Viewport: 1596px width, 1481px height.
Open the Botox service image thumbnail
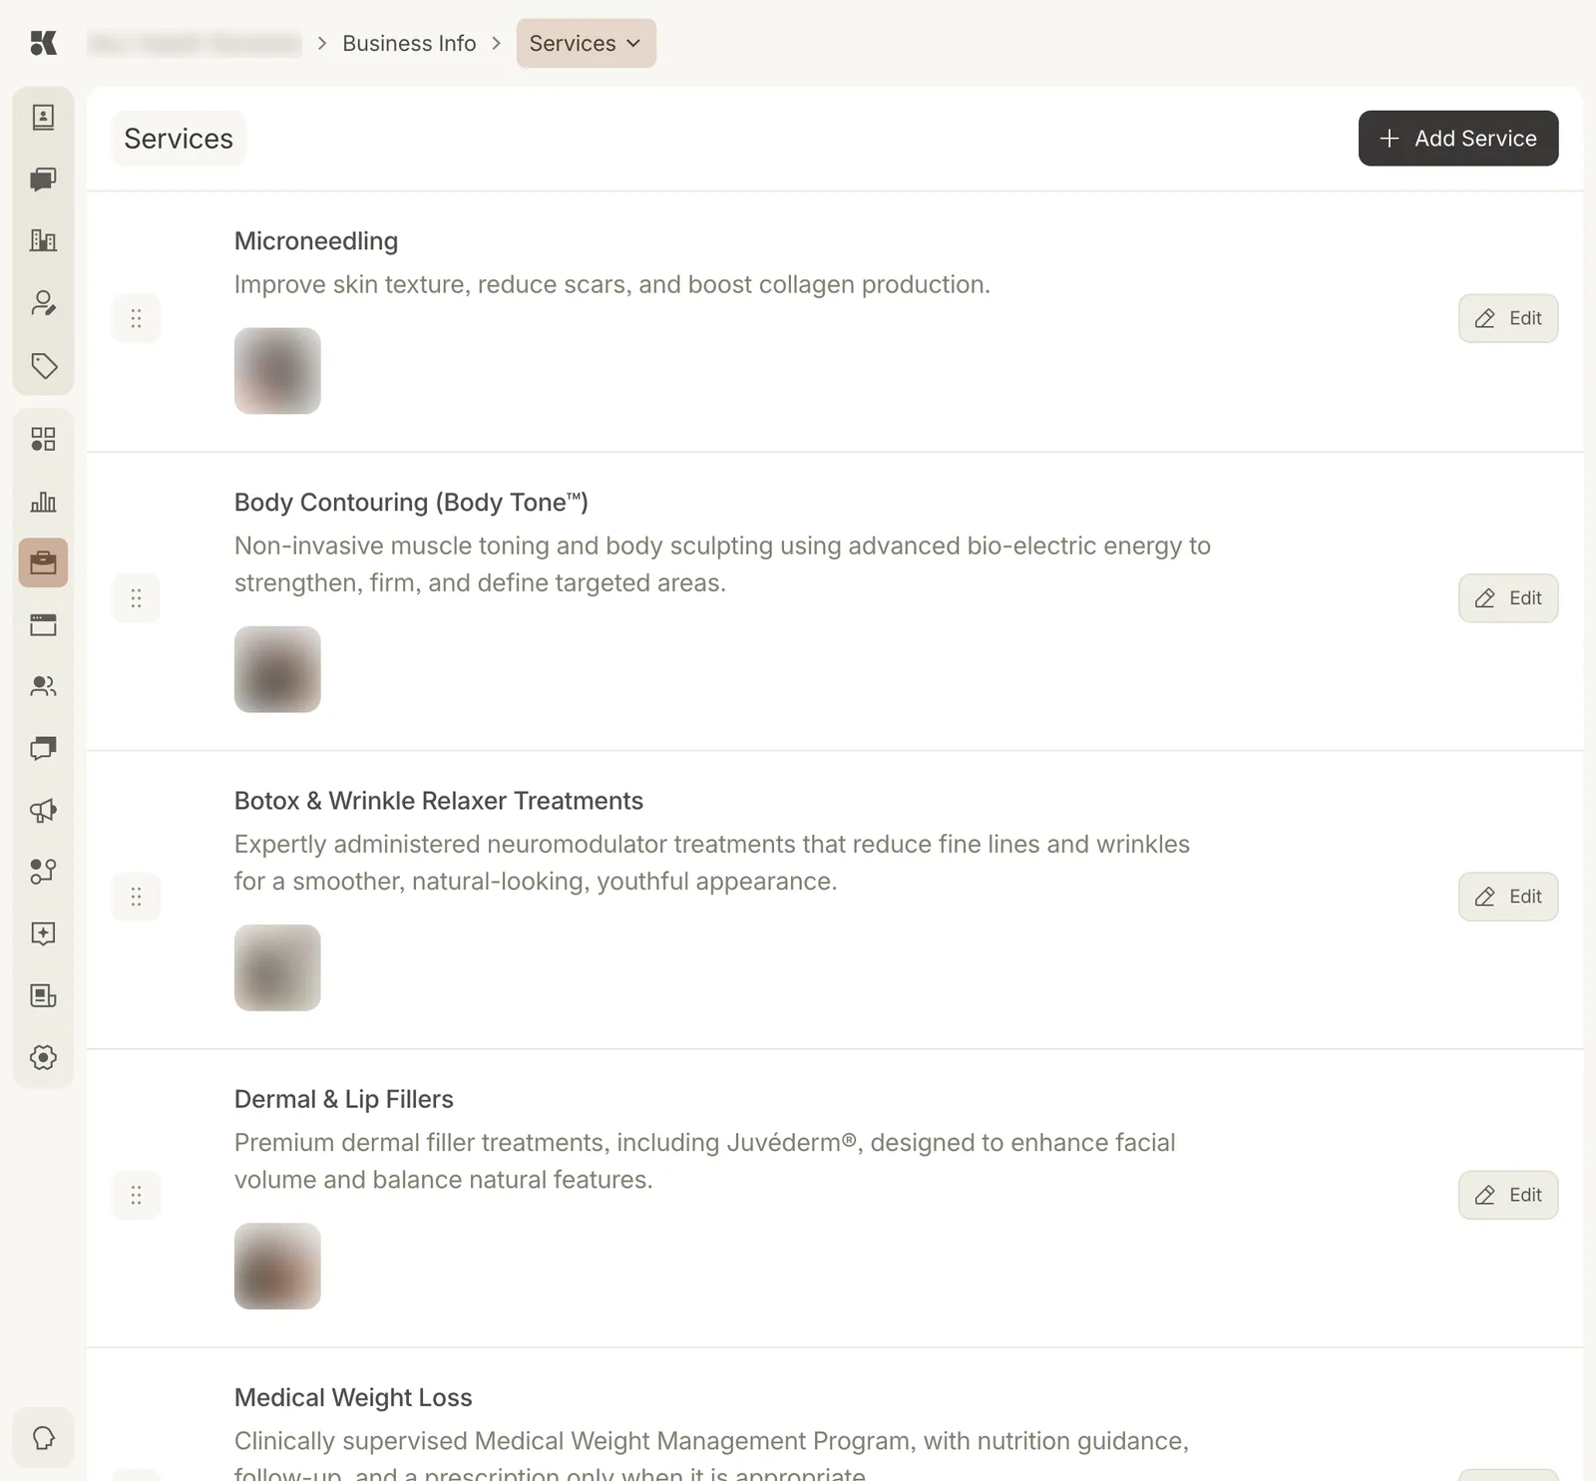tap(277, 967)
